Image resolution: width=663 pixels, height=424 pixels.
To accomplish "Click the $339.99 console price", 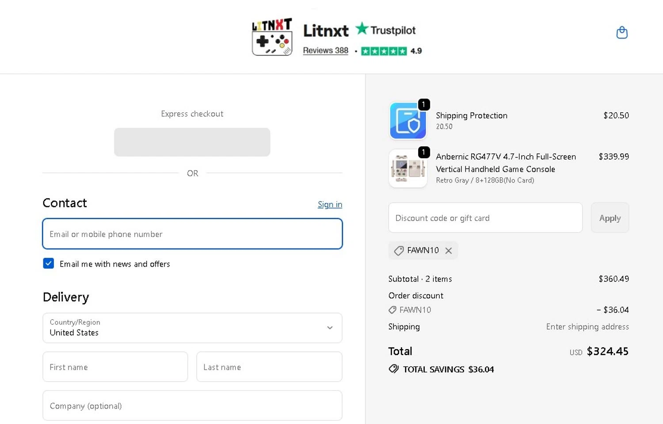I will 614,157.
